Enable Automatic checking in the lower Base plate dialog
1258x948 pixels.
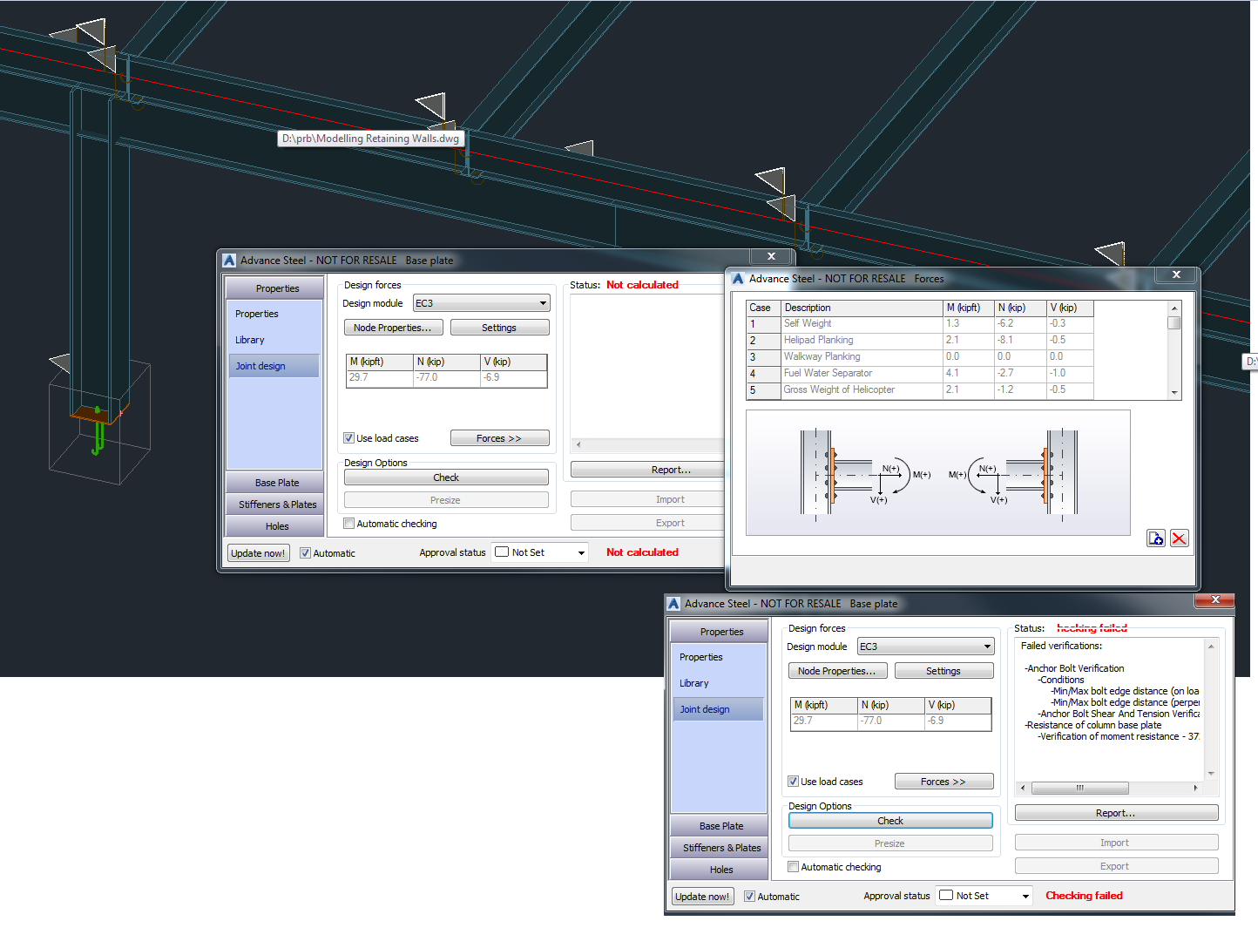794,866
